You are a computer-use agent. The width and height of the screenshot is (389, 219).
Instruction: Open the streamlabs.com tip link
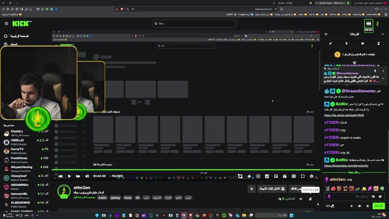pyautogui.click(x=346, y=166)
